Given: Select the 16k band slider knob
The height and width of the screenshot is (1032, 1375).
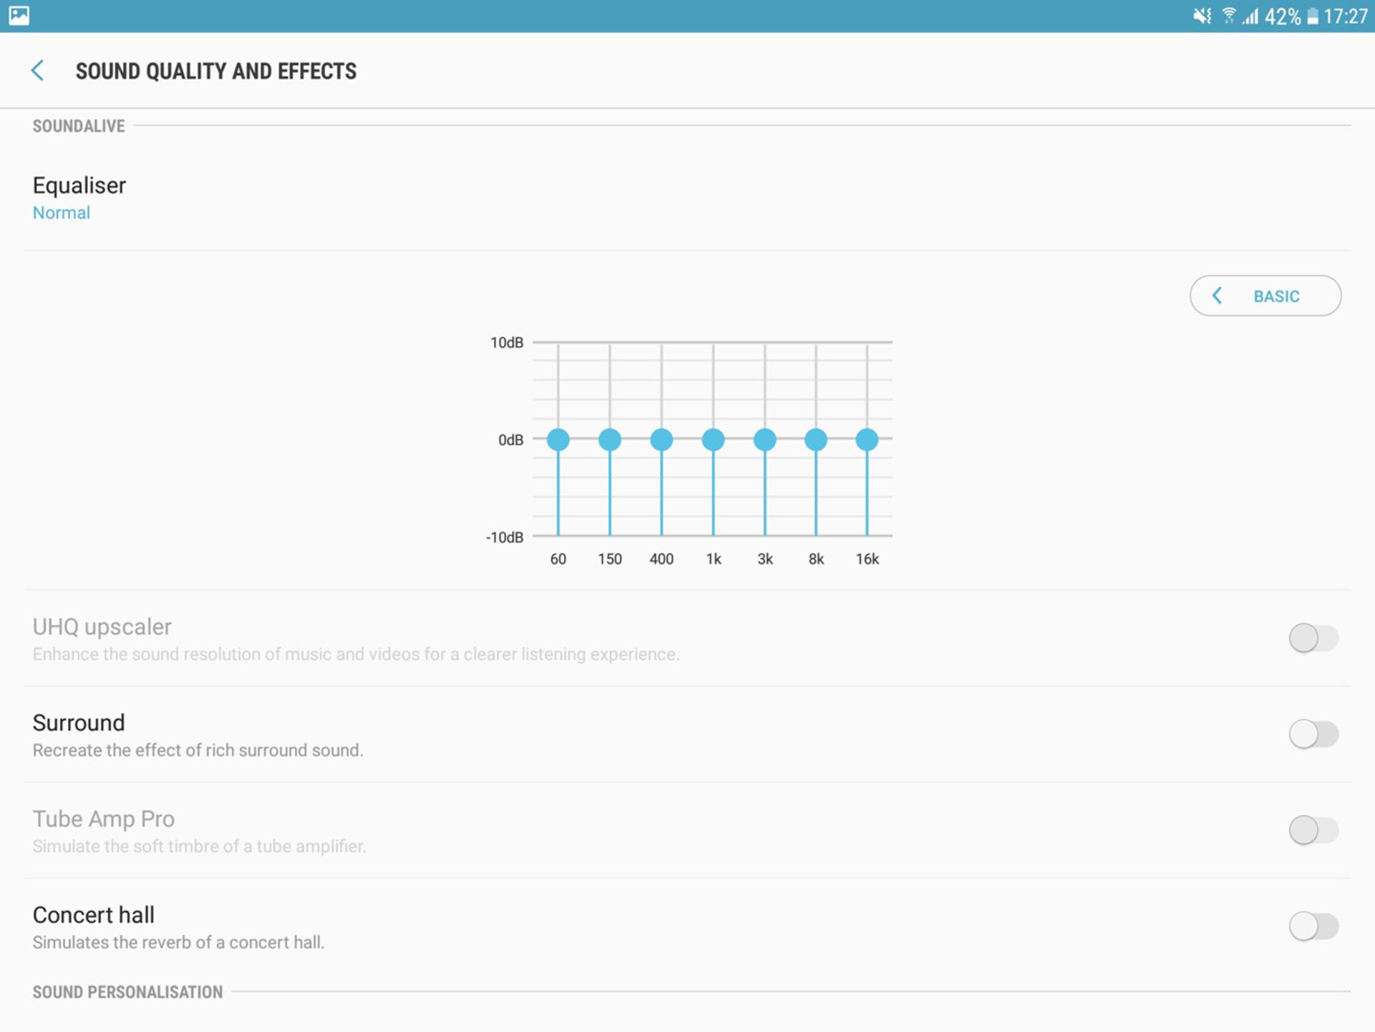Looking at the screenshot, I should pos(867,440).
